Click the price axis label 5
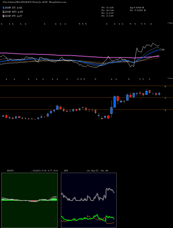This screenshot has width=173, height=228. (165, 98)
